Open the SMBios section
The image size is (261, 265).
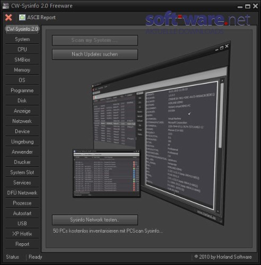22,60
